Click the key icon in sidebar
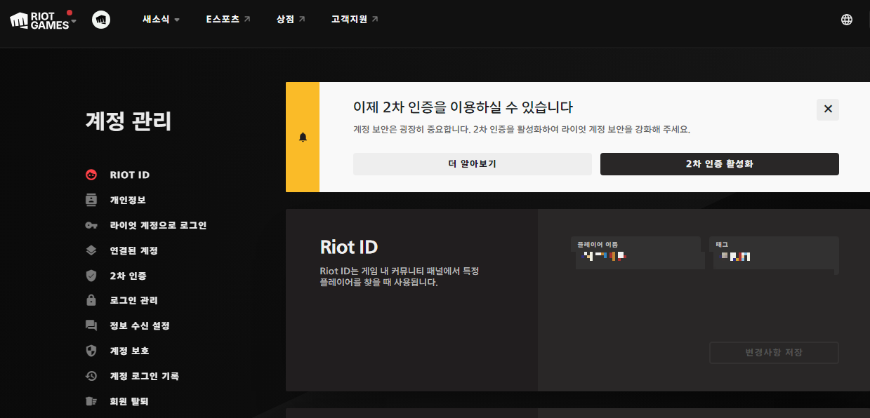870x418 pixels. coord(91,225)
